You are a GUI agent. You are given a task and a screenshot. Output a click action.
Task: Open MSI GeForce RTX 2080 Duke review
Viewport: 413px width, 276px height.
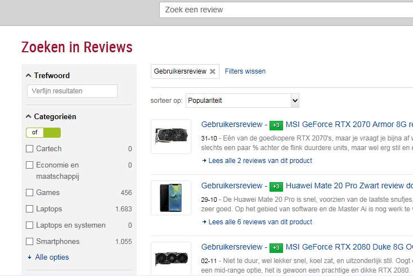point(349,247)
